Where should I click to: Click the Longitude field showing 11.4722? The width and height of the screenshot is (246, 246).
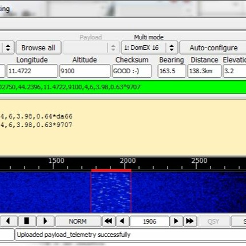[x=32, y=71]
